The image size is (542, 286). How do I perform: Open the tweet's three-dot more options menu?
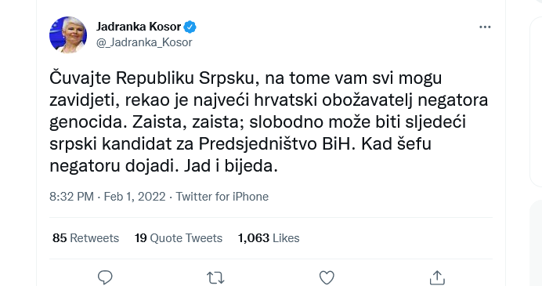point(485,27)
